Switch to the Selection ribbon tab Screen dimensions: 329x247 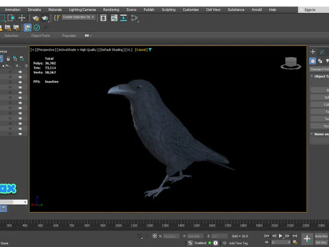(12, 36)
